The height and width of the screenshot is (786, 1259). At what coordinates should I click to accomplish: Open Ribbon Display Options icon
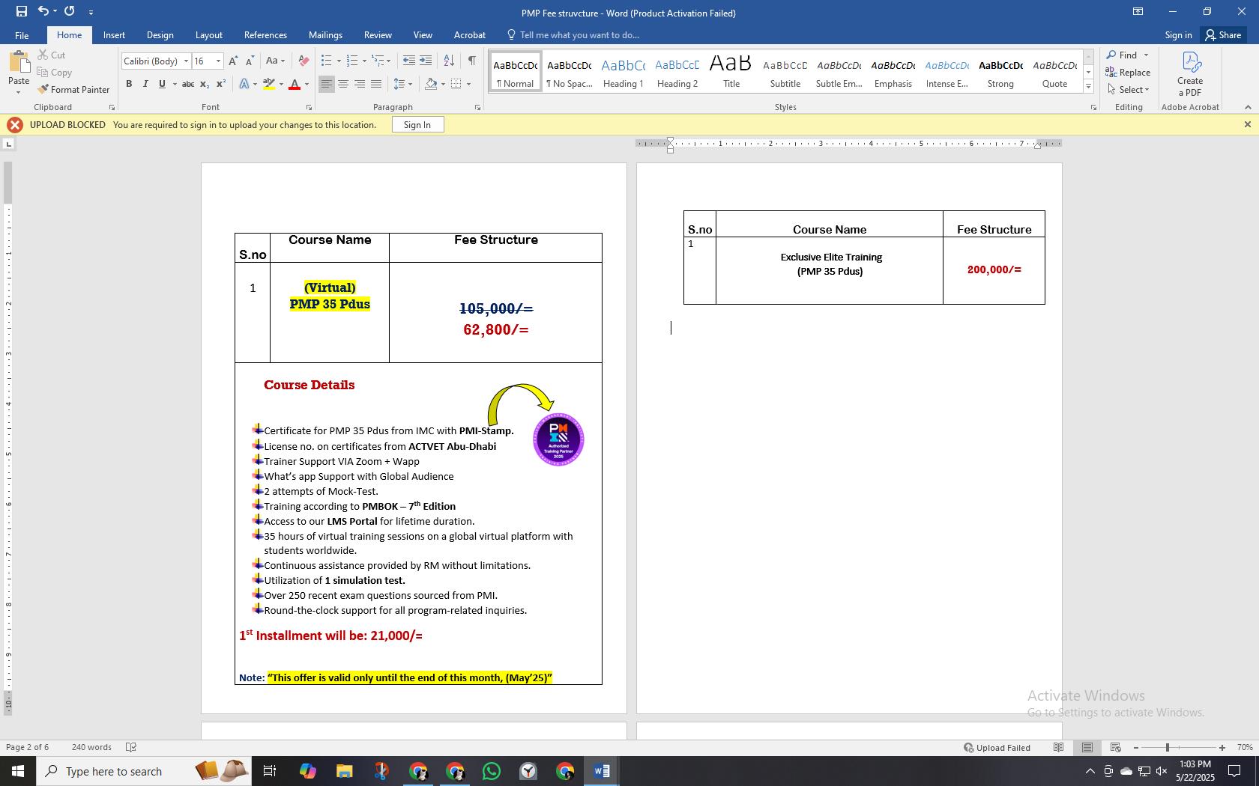(1138, 11)
